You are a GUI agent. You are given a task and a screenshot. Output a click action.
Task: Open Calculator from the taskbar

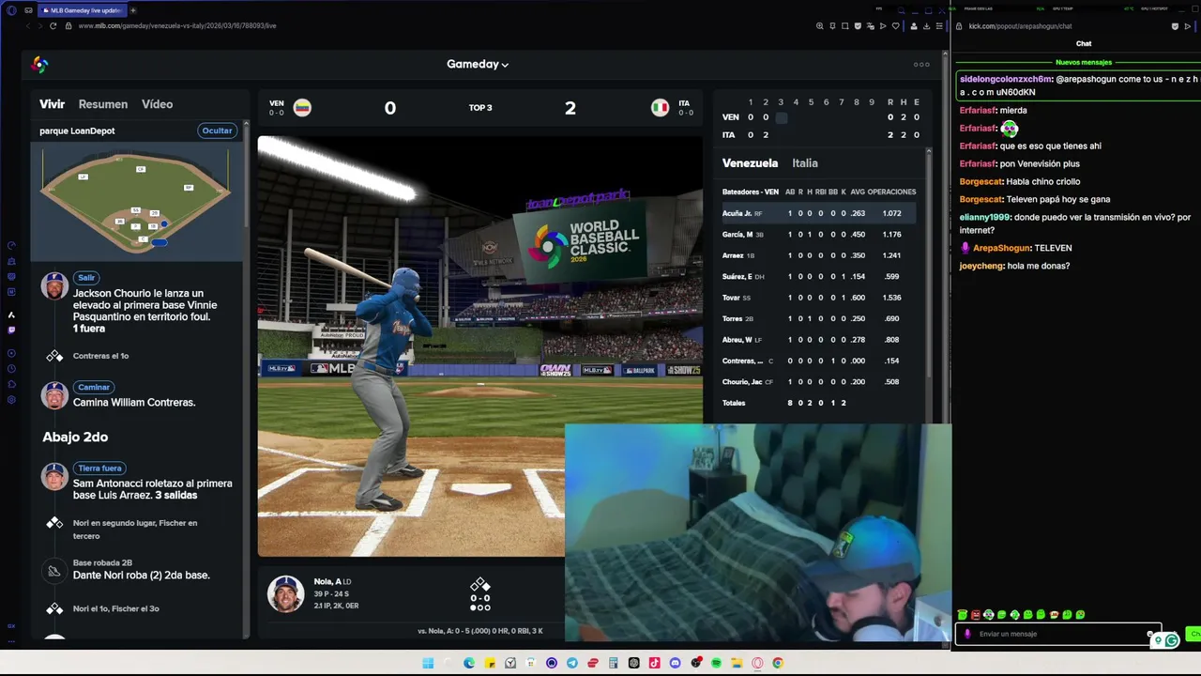point(613,663)
